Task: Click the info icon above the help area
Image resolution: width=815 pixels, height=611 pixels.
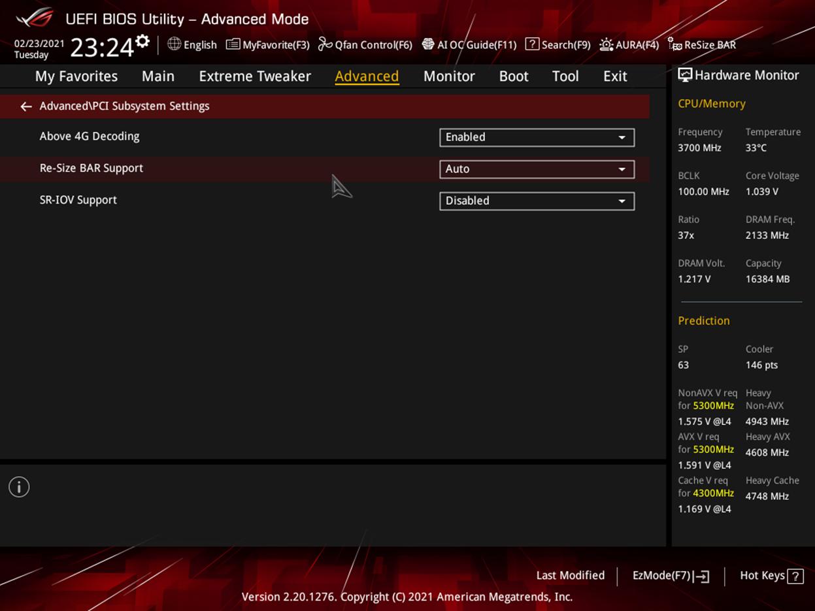Action: click(18, 486)
